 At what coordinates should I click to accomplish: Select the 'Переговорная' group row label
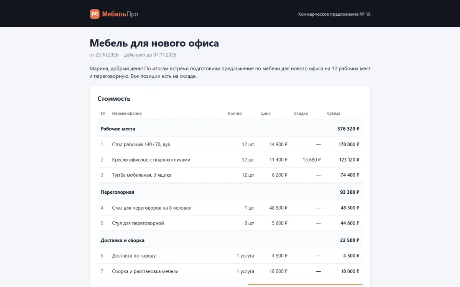point(117,192)
